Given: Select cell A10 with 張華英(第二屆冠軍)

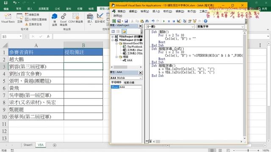Looking at the screenshot, I should click(x=36, y=117).
